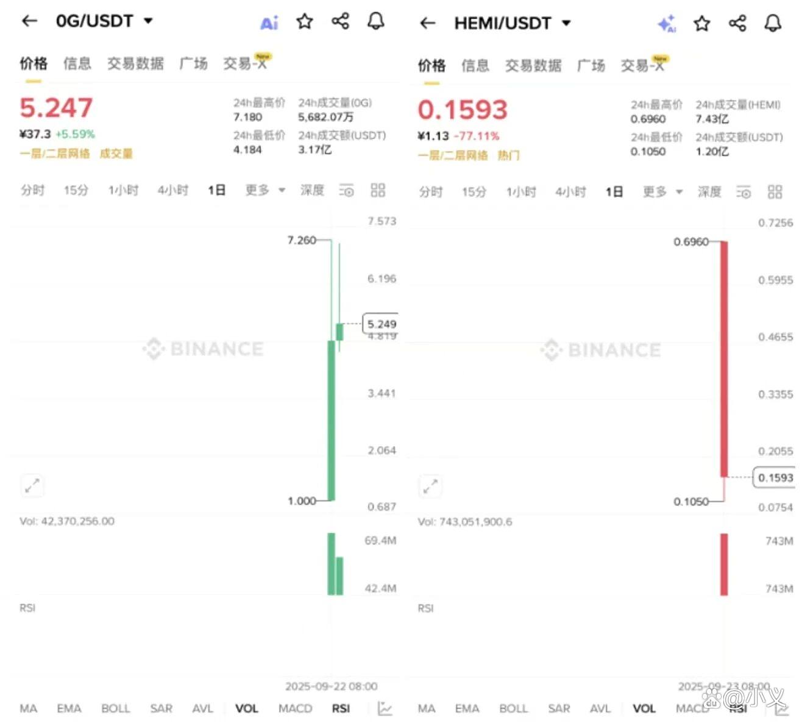Open grid layout icon on HEMI chart

775,192
